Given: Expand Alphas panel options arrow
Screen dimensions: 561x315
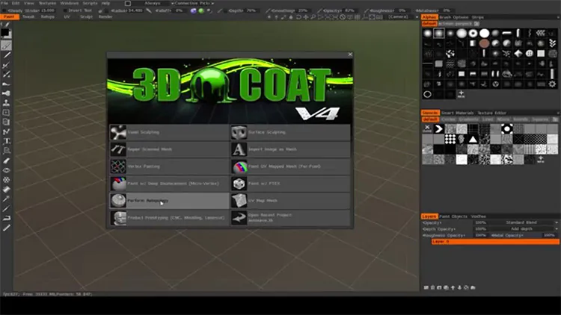Looking at the screenshot, I should (559, 17).
